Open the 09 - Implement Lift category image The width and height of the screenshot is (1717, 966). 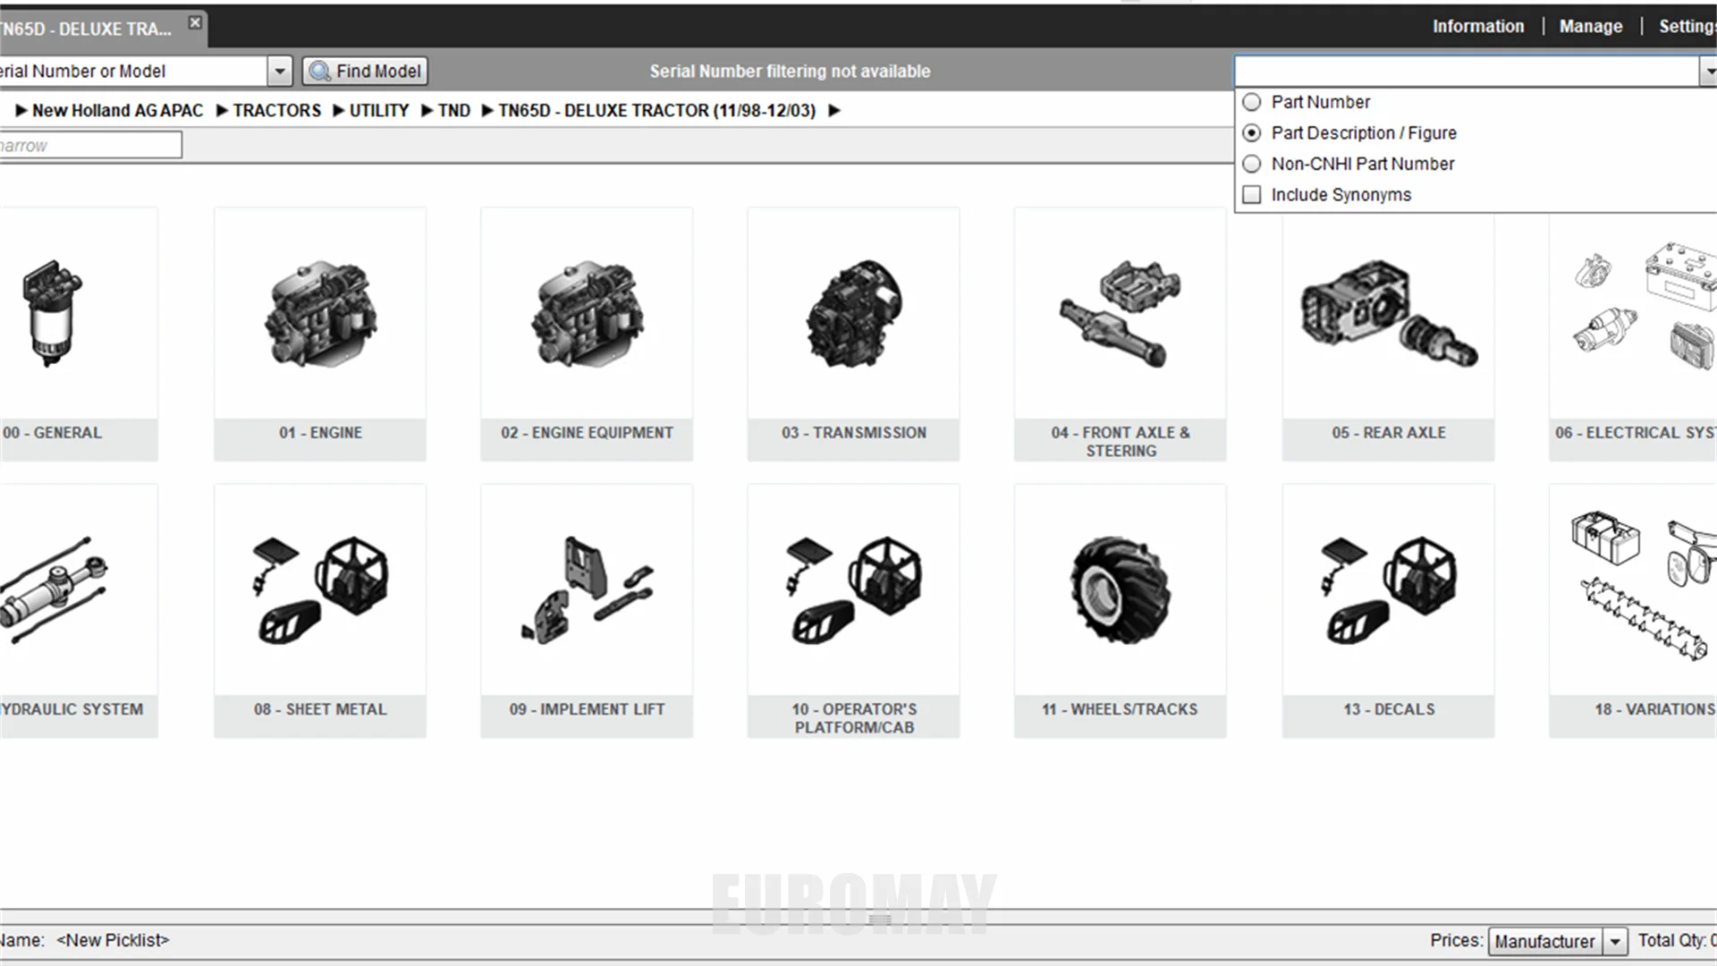coord(587,590)
